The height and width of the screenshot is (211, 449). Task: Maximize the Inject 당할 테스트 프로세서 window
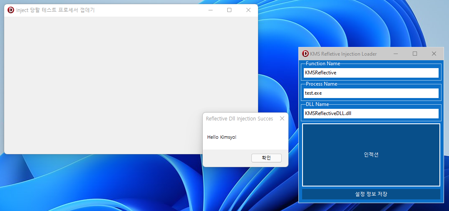click(x=229, y=10)
